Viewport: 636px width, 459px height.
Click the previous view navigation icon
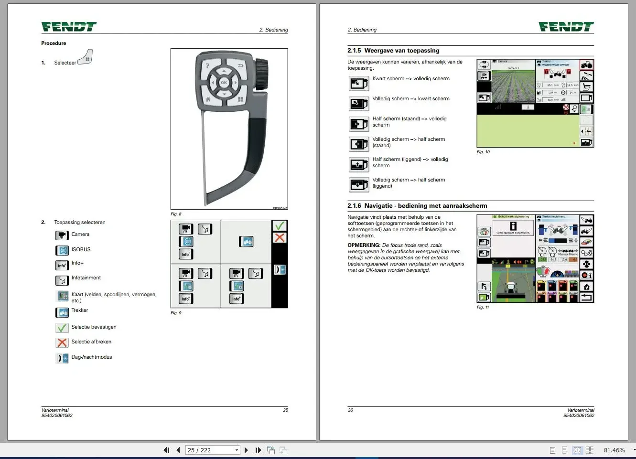point(271,450)
